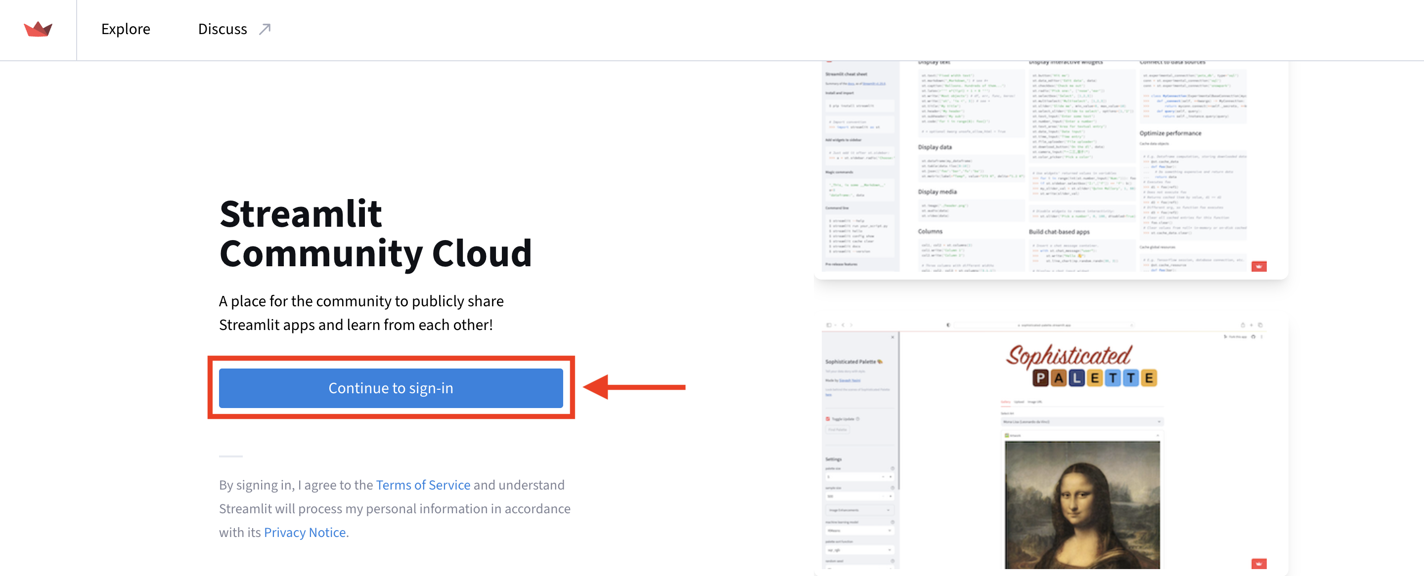Open the three-dot overflow menu in the app header

point(1263,337)
